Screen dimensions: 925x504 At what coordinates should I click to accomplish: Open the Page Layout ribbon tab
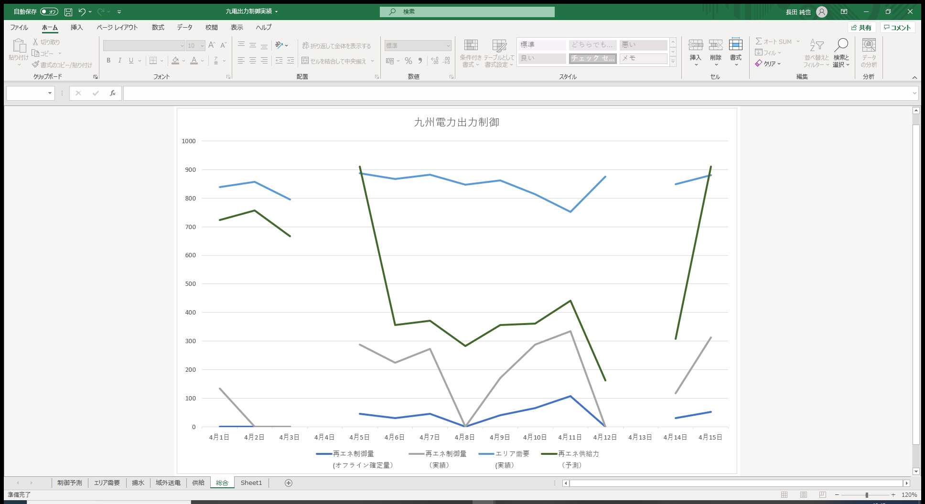point(117,27)
